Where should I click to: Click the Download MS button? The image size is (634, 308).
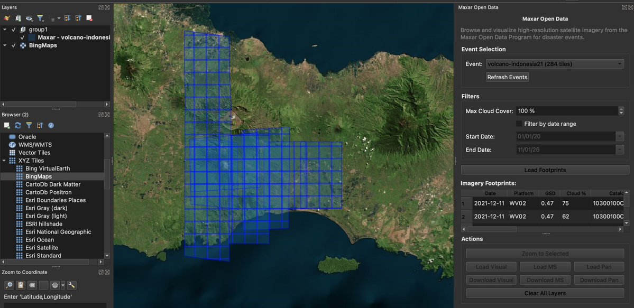click(545, 279)
